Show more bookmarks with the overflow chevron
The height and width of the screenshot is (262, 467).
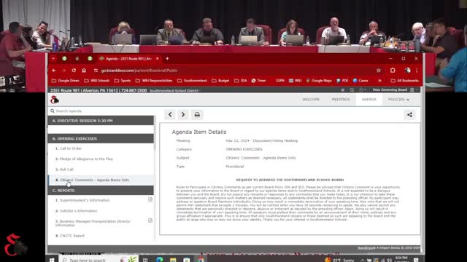(379, 81)
